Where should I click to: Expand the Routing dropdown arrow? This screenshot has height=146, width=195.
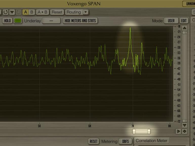click(86, 12)
